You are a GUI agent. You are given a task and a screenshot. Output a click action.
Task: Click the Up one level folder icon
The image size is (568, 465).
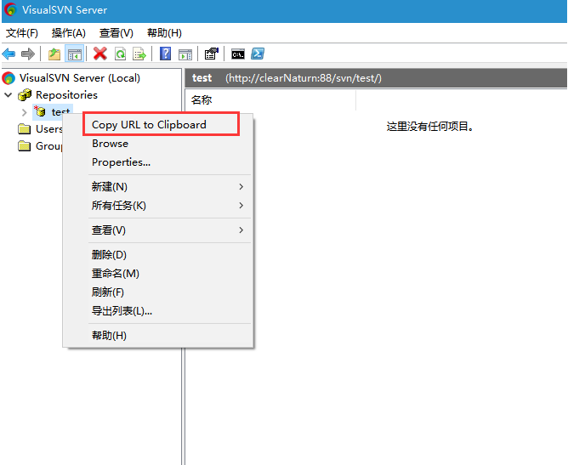click(54, 54)
